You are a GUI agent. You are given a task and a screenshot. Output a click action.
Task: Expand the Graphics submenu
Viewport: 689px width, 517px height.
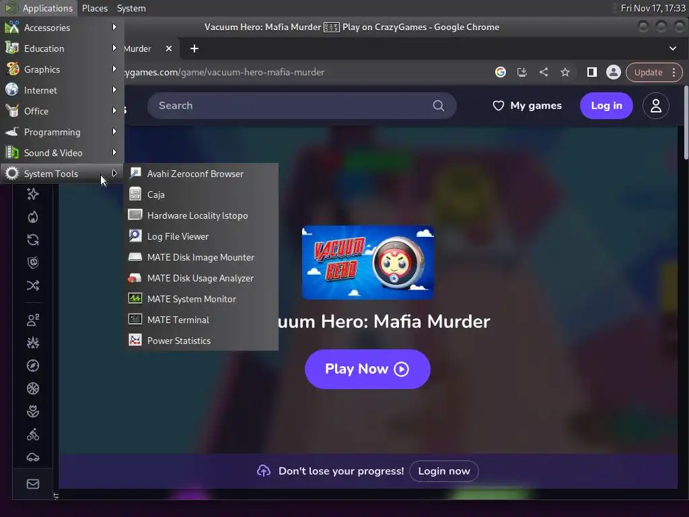(x=62, y=69)
